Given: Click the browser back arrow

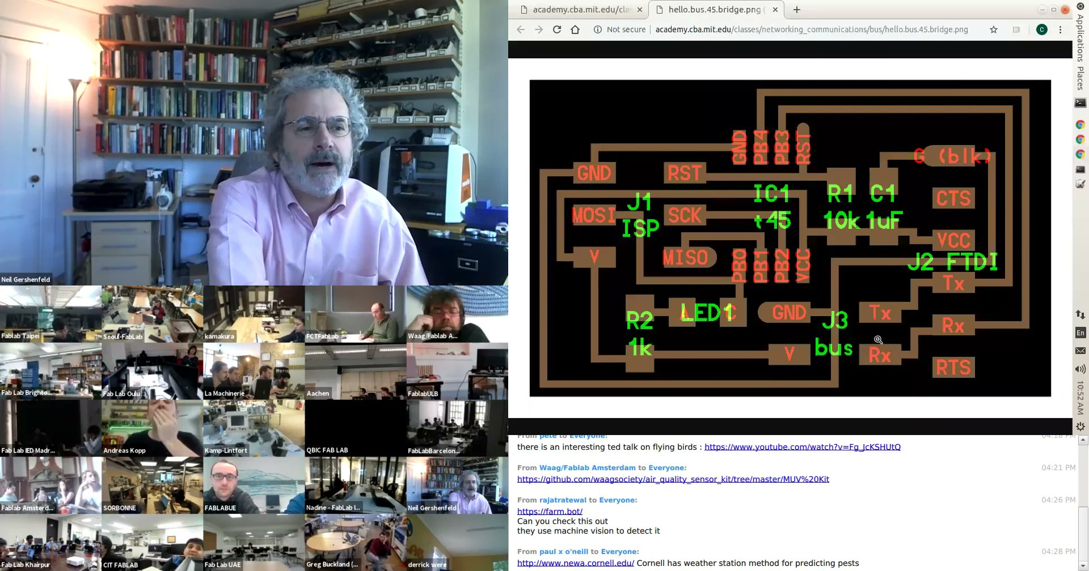Looking at the screenshot, I should pos(520,29).
